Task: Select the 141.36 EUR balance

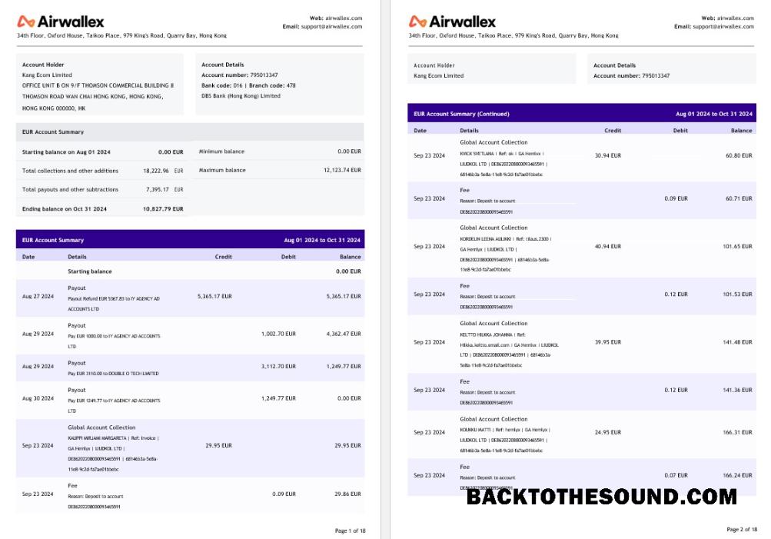Action: tap(738, 390)
